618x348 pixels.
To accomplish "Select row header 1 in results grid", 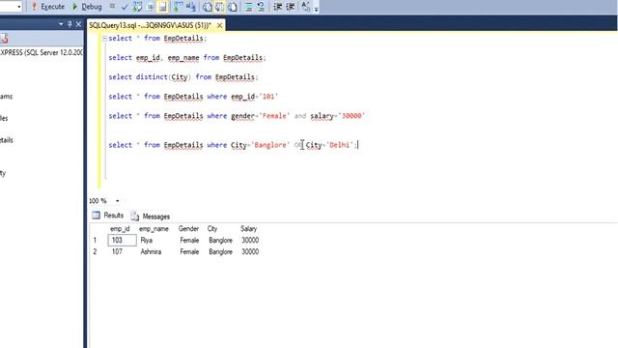I will (95, 240).
